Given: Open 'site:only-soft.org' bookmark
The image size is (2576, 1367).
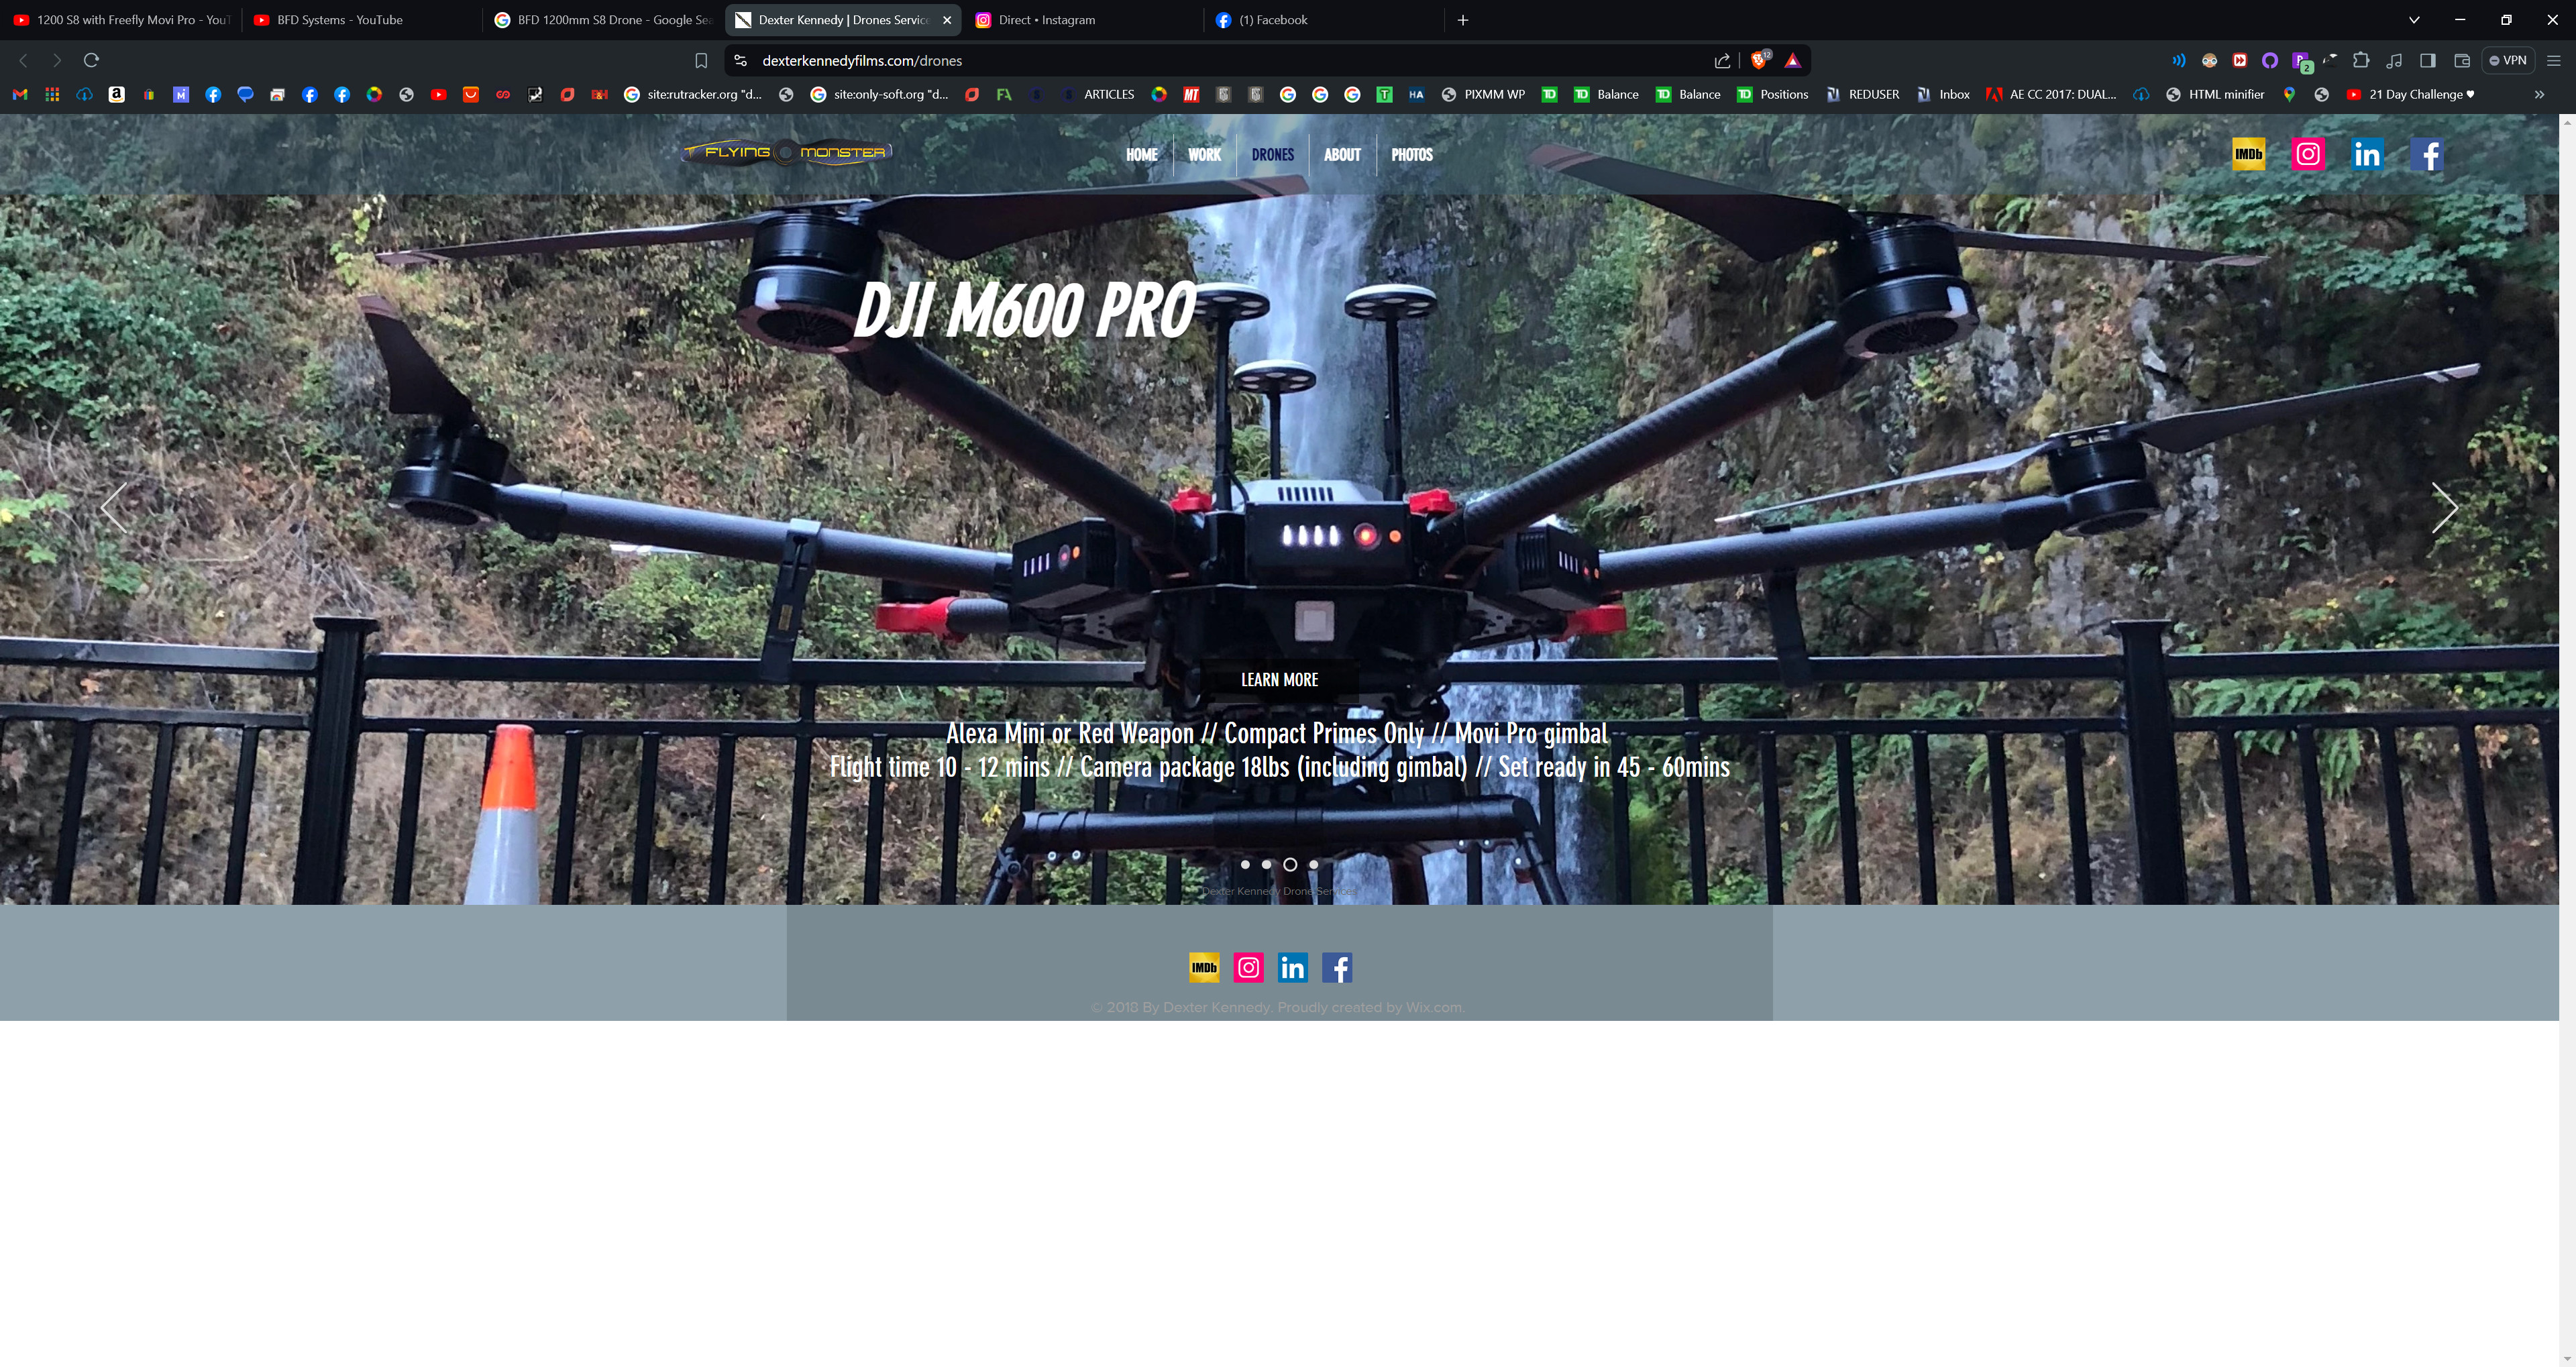Looking at the screenshot, I should 879,94.
